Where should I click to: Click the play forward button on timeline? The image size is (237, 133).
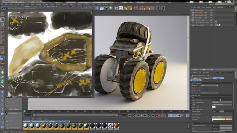point(141,115)
